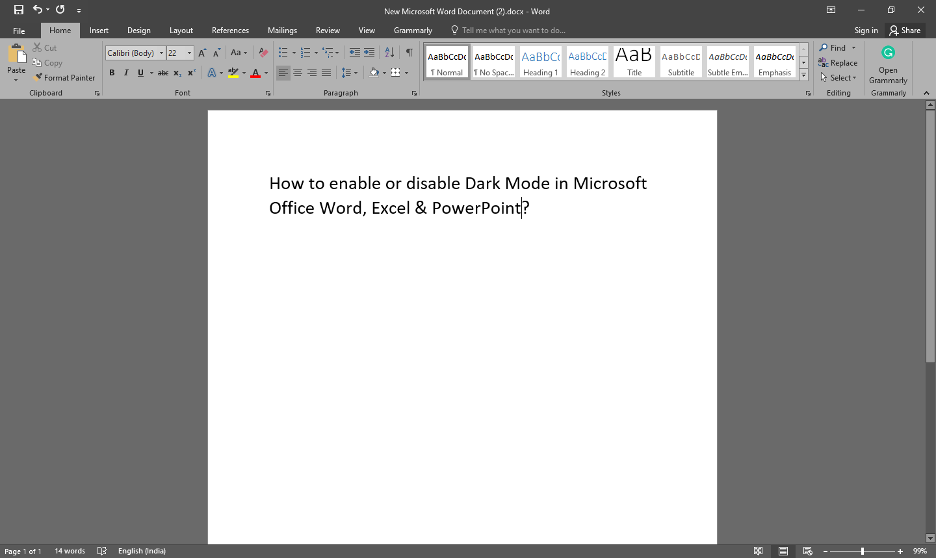This screenshot has height=558, width=936.
Task: Open the font name dropdown
Action: [161, 53]
